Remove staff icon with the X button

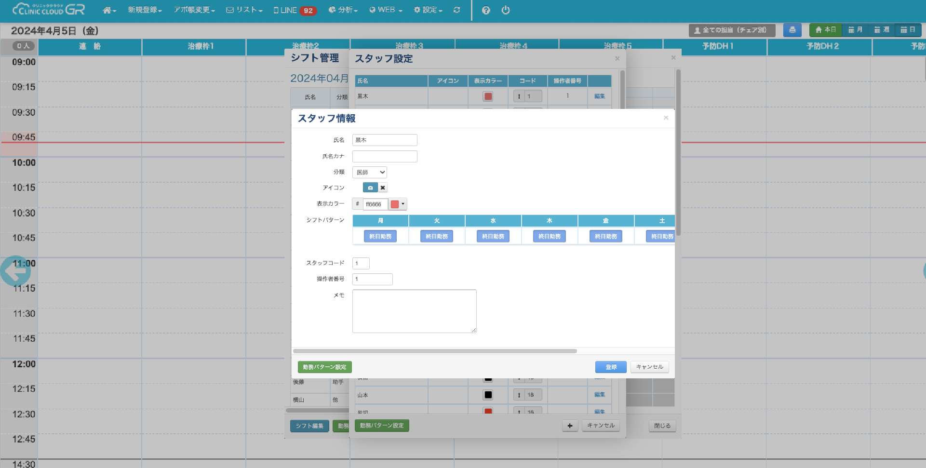[x=383, y=188]
